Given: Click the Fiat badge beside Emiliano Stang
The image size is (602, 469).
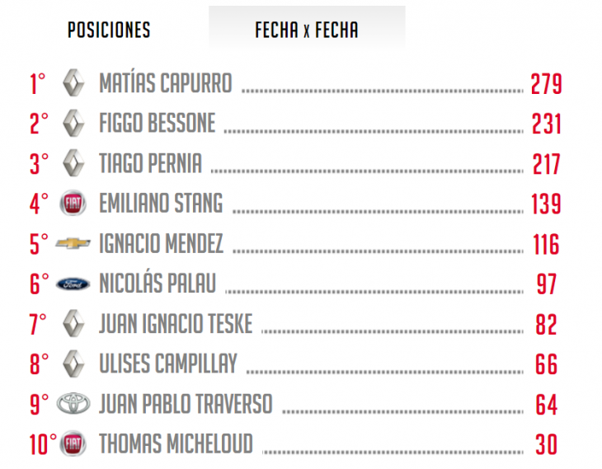Looking at the screenshot, I should (73, 203).
